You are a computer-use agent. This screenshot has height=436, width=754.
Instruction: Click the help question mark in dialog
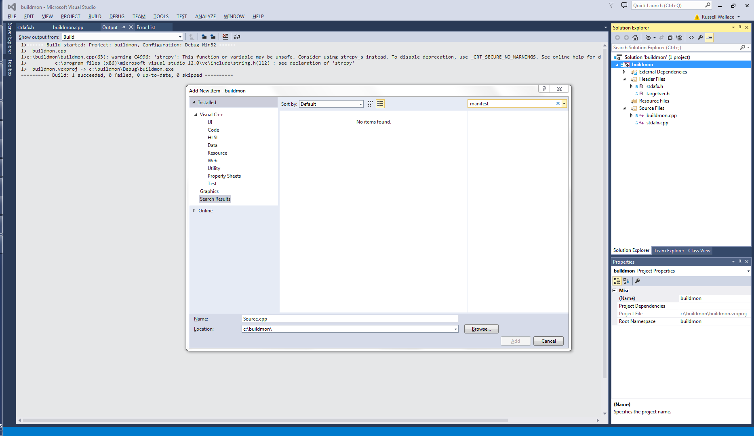544,89
